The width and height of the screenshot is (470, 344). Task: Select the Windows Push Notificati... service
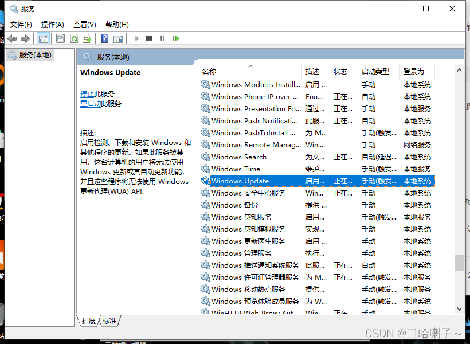(254, 120)
